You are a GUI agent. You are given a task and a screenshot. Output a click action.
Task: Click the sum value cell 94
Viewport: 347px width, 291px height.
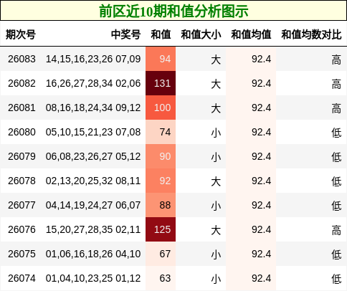click(161, 59)
